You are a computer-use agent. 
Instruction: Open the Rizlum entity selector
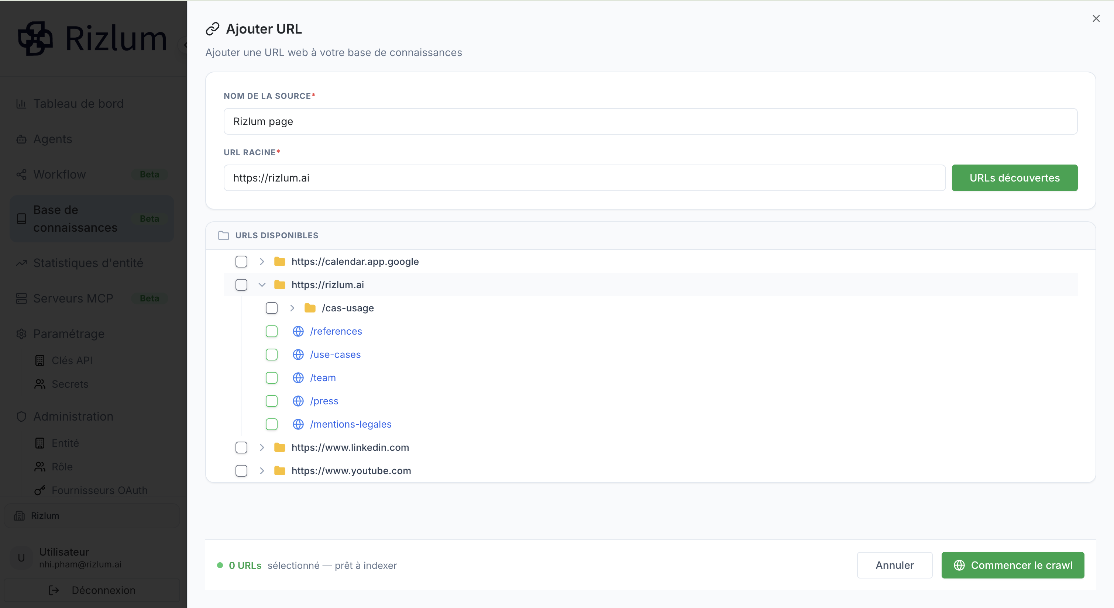[x=92, y=515]
